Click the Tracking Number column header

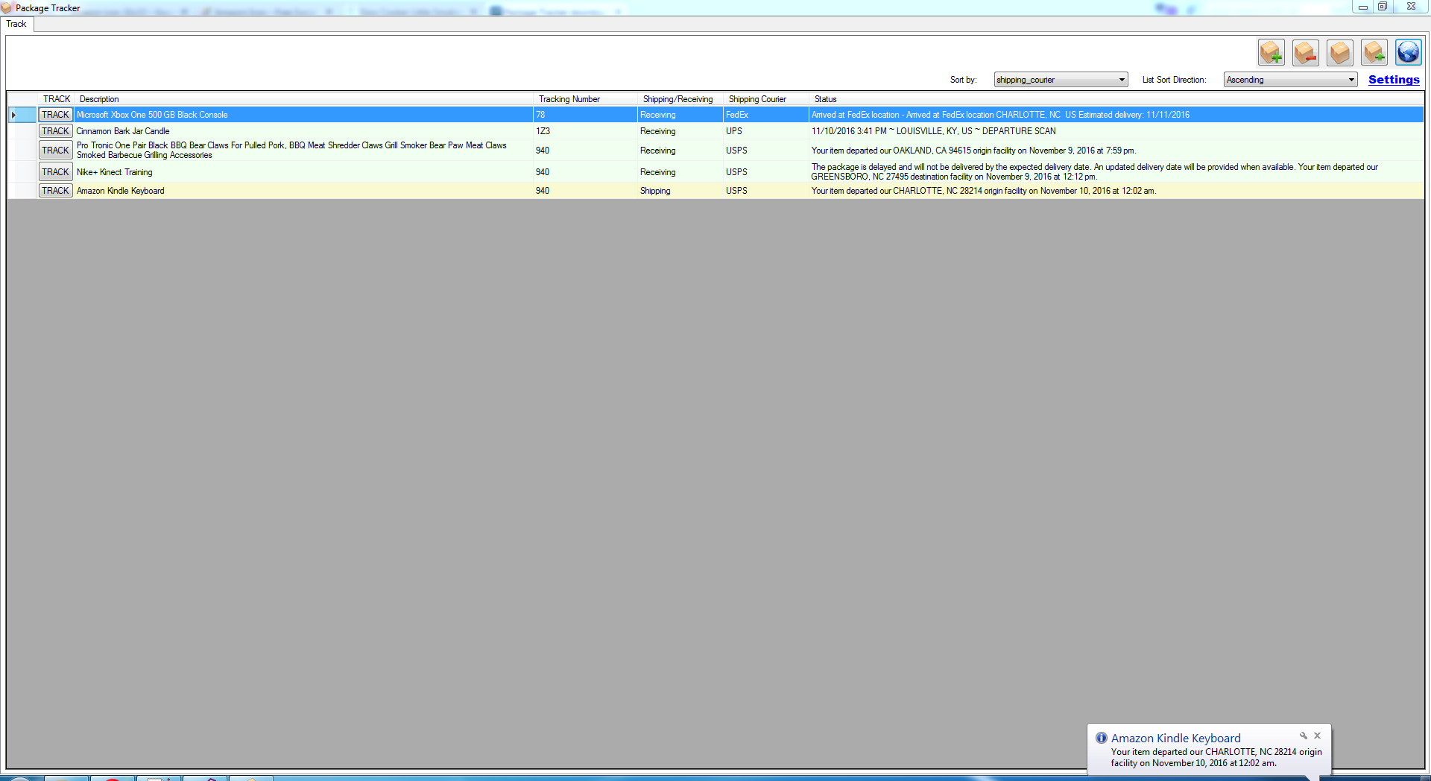[569, 99]
